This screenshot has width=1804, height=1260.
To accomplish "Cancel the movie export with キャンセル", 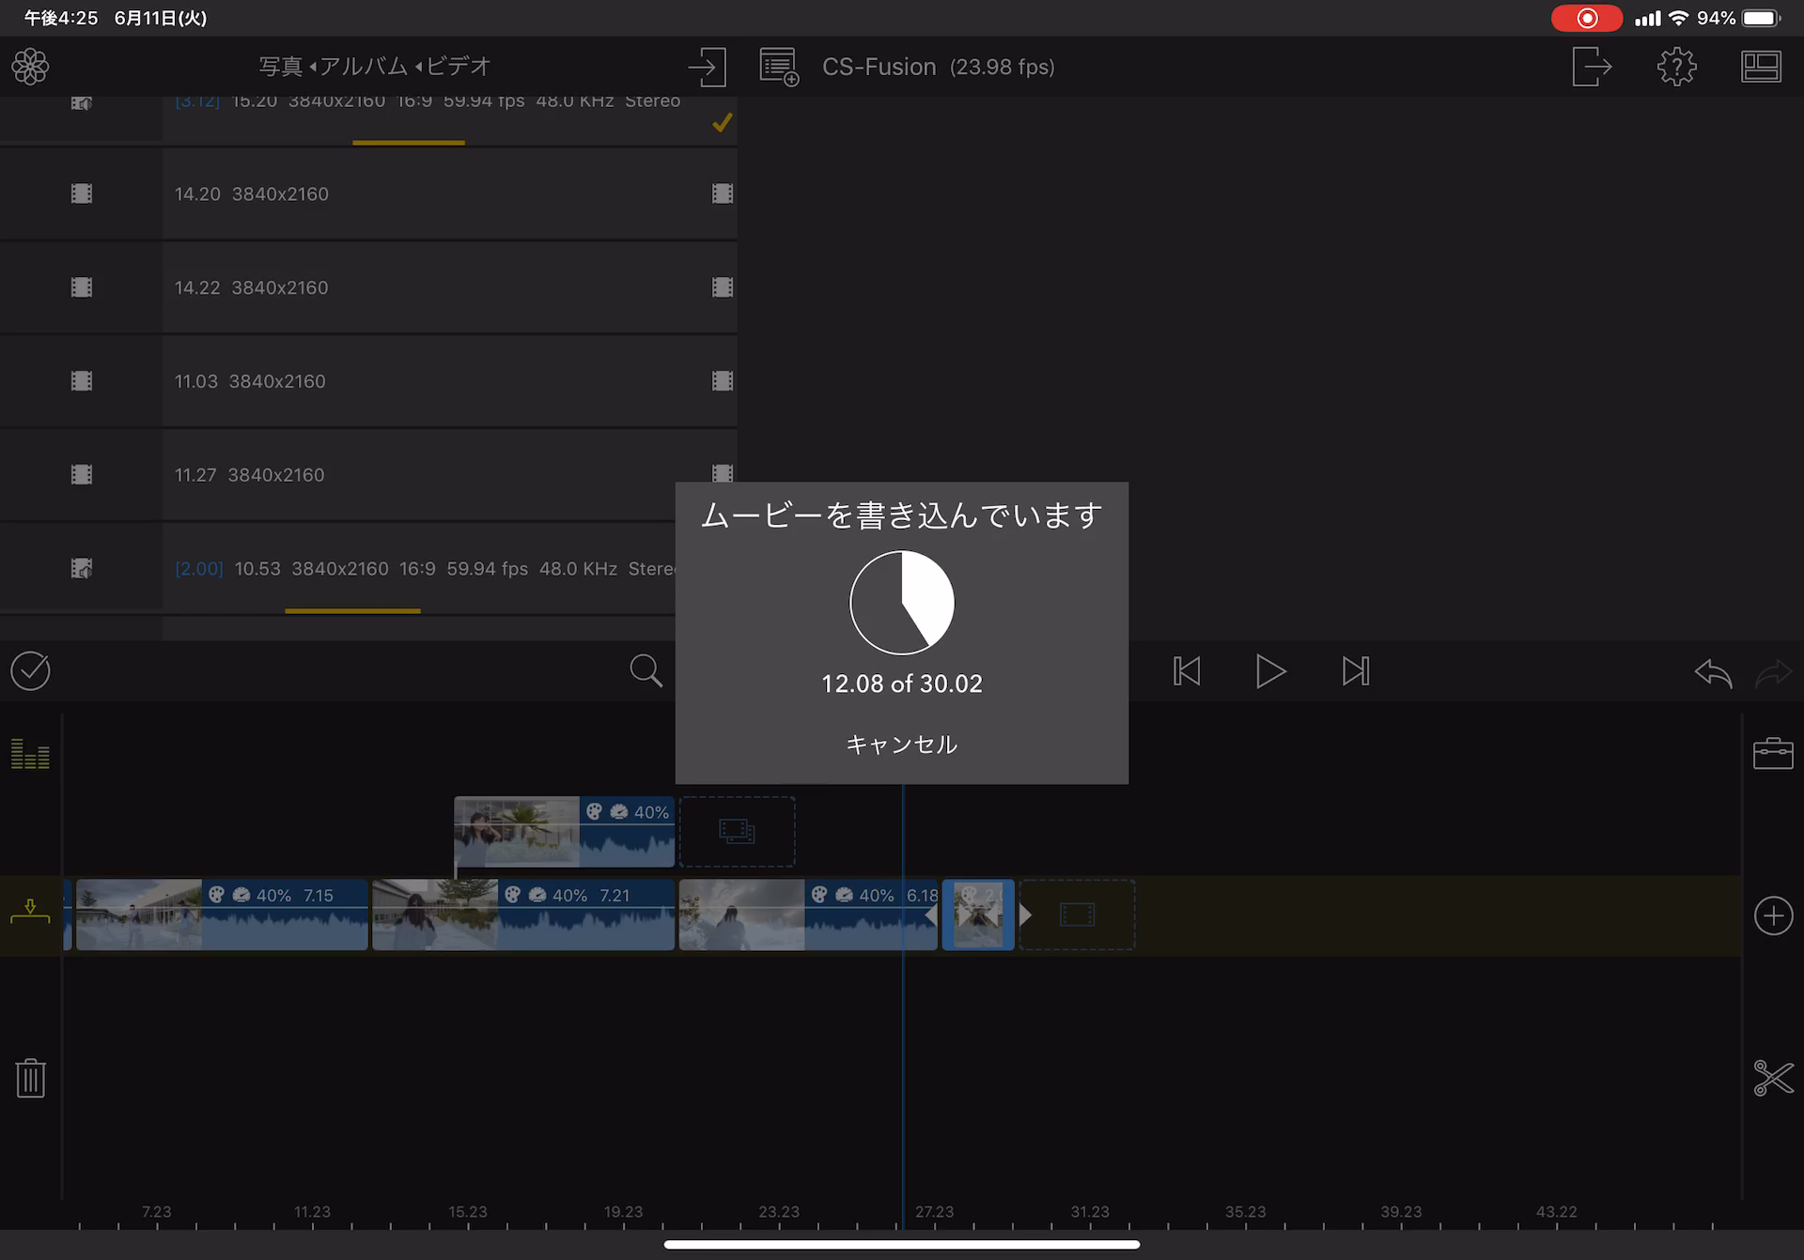I will (901, 744).
